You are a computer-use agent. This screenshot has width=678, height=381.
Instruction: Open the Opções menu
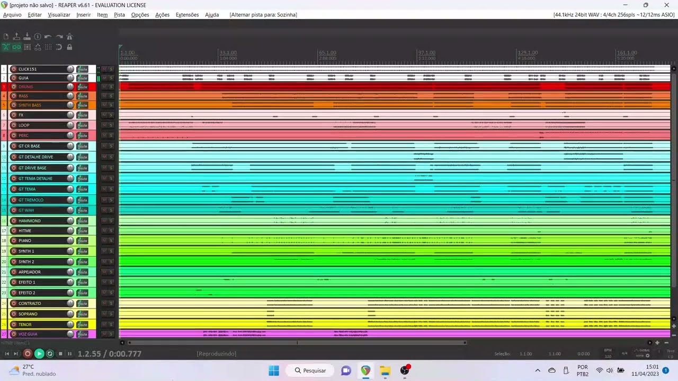(140, 15)
